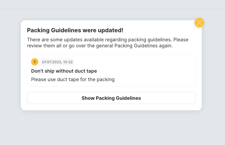Click the paragraph about reviewing packing guideline updates
The height and width of the screenshot is (145, 225).
(108, 43)
